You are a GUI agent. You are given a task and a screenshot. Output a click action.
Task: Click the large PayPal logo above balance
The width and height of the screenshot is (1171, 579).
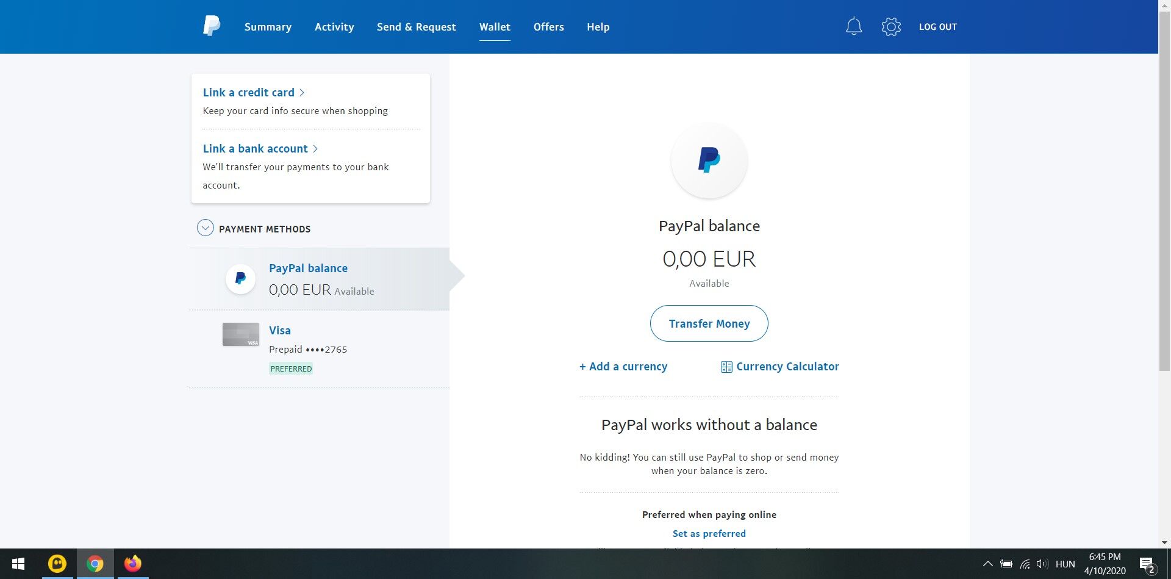pyautogui.click(x=709, y=160)
